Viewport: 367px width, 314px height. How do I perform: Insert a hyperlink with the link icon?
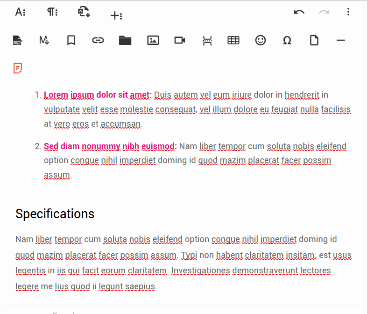click(98, 41)
